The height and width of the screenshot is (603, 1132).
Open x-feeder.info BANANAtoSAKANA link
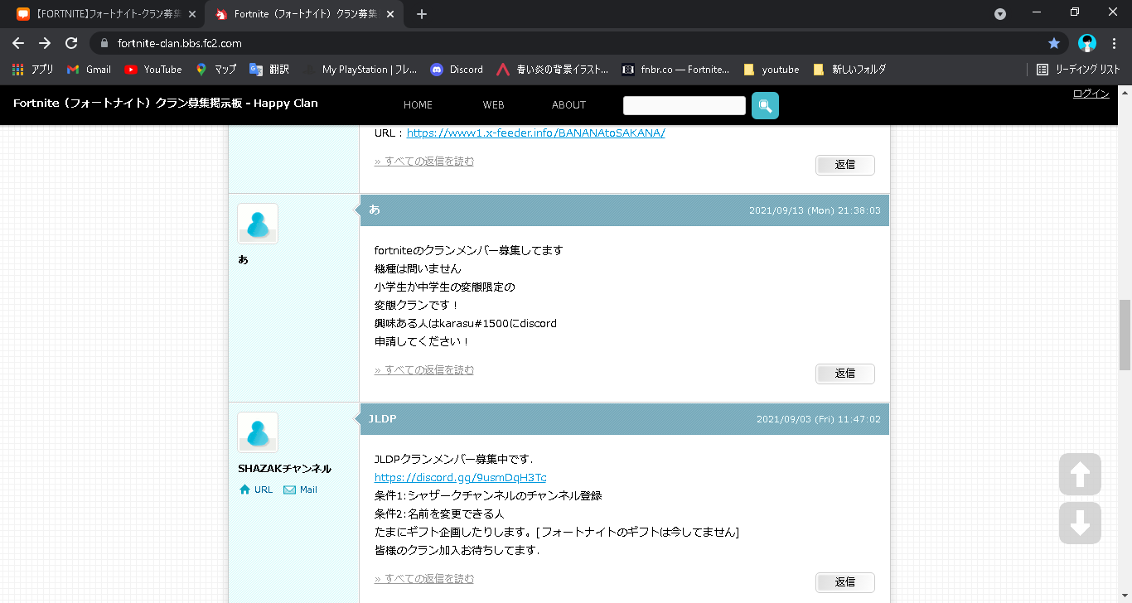tap(535, 133)
